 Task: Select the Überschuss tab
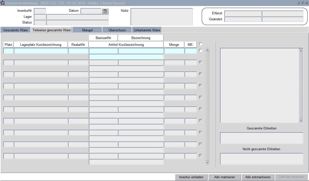point(117,30)
